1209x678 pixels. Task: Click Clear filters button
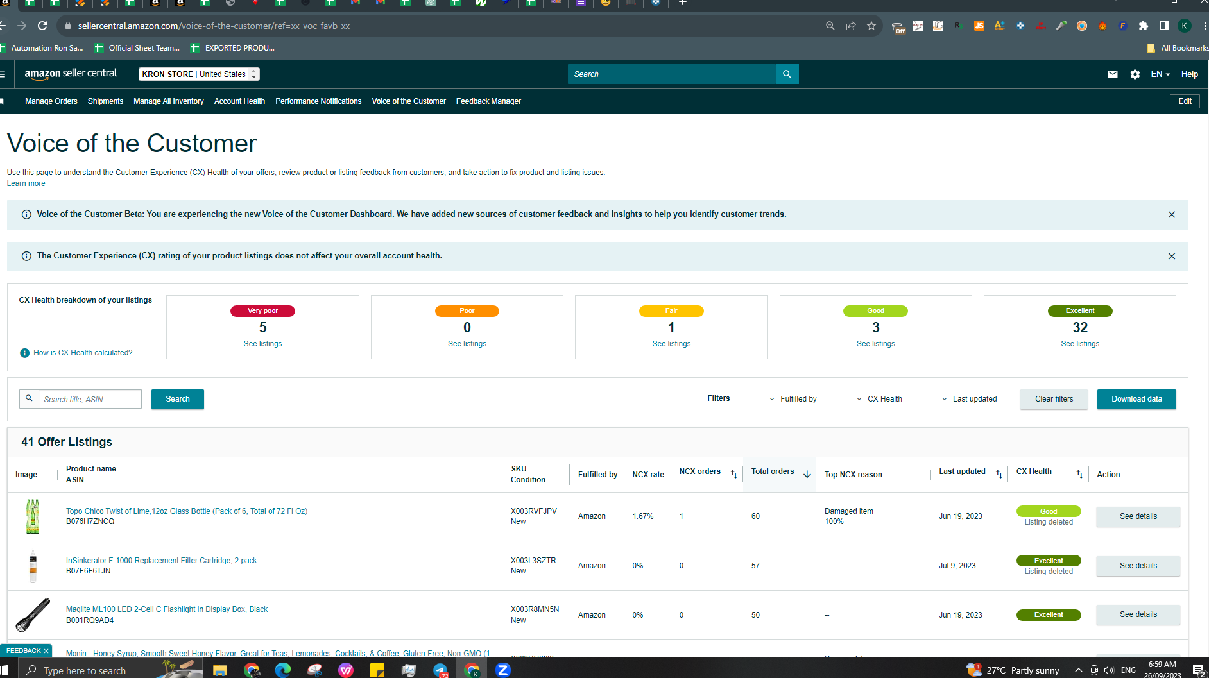click(1054, 399)
